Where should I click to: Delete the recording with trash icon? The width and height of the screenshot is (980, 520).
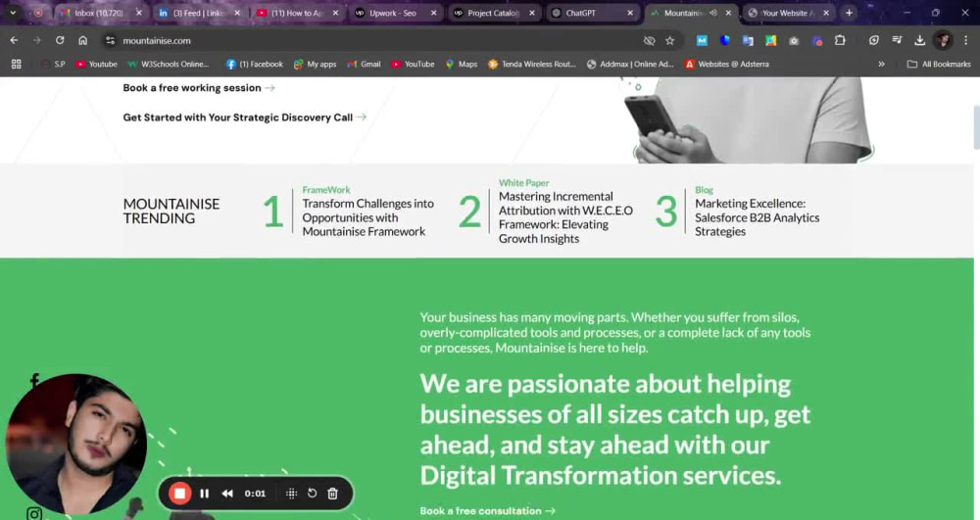click(332, 494)
